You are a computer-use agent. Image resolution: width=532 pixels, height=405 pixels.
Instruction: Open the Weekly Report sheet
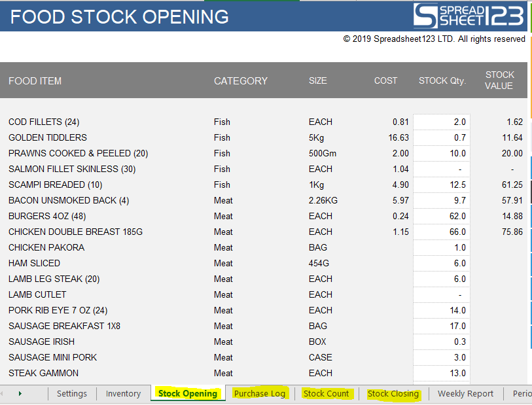tap(465, 394)
